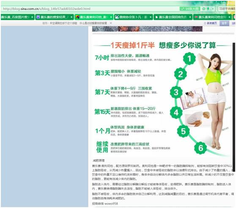Click the lightning speed-mode icon in address bar
Viewport: 236px width, 208px height.
[209, 9]
